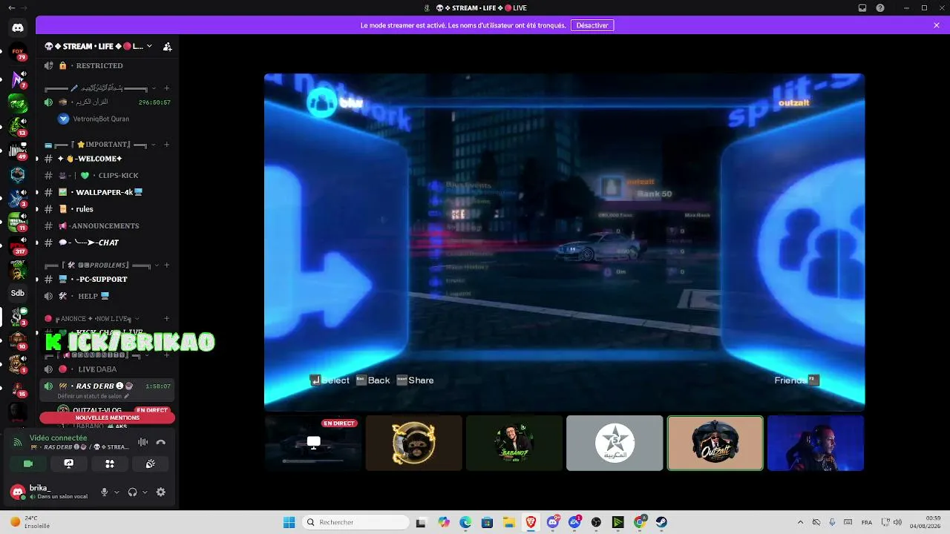Open Discord help question mark icon
950x534 pixels.
click(880, 8)
